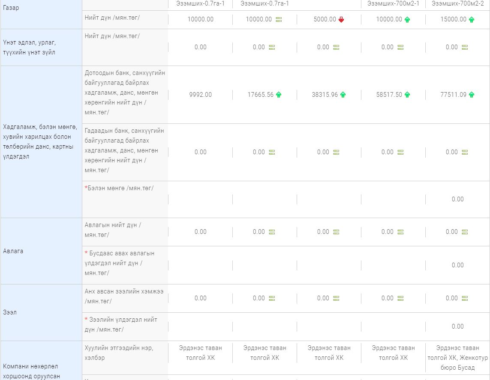Click the green up arrow beside 17665.56
The height and width of the screenshot is (380, 490).
[x=279, y=95]
